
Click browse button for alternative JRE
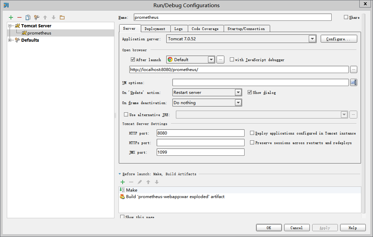point(354,115)
